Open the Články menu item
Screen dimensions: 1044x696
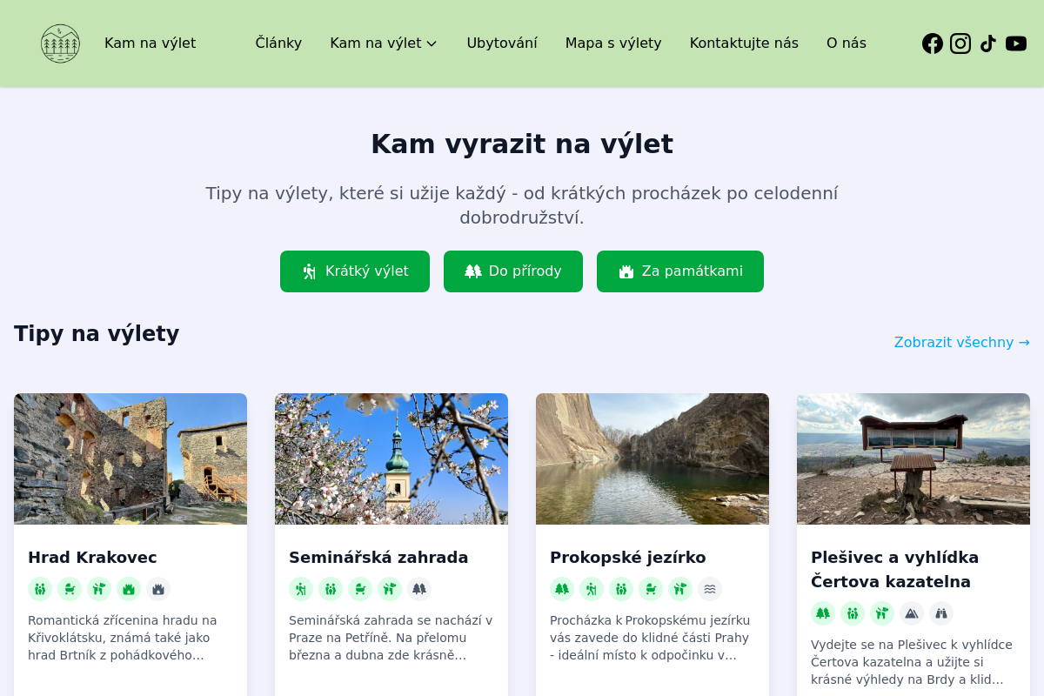(x=278, y=43)
